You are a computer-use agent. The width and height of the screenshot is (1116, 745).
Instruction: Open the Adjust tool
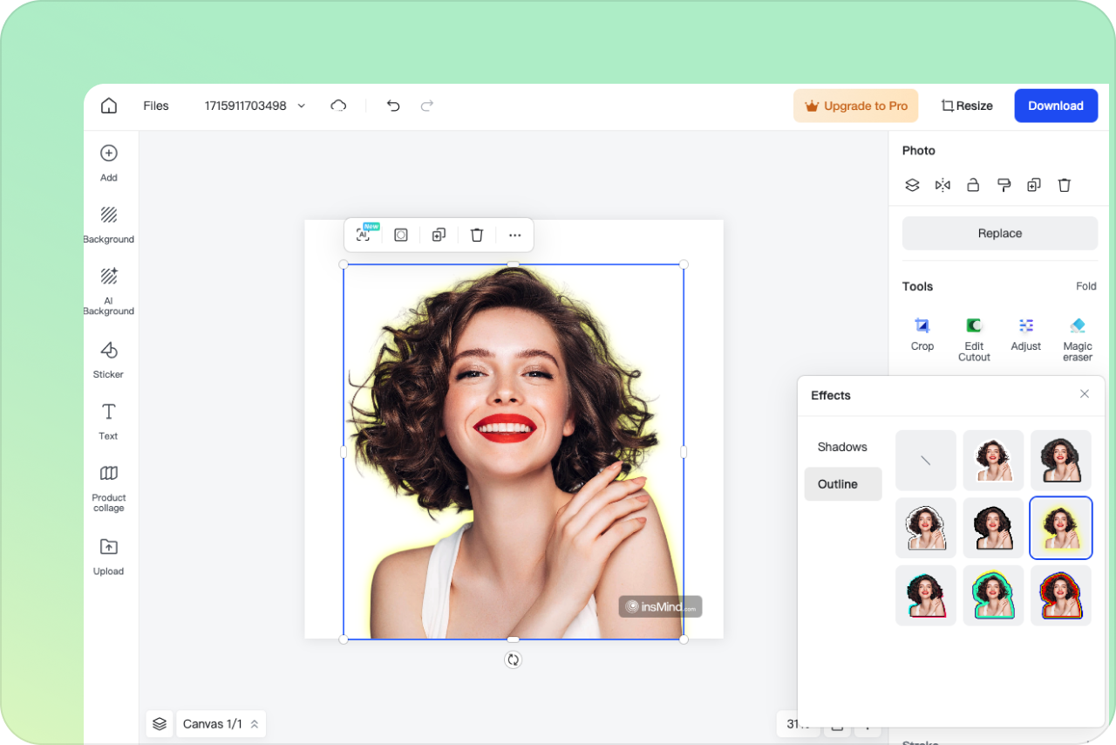pos(1026,335)
